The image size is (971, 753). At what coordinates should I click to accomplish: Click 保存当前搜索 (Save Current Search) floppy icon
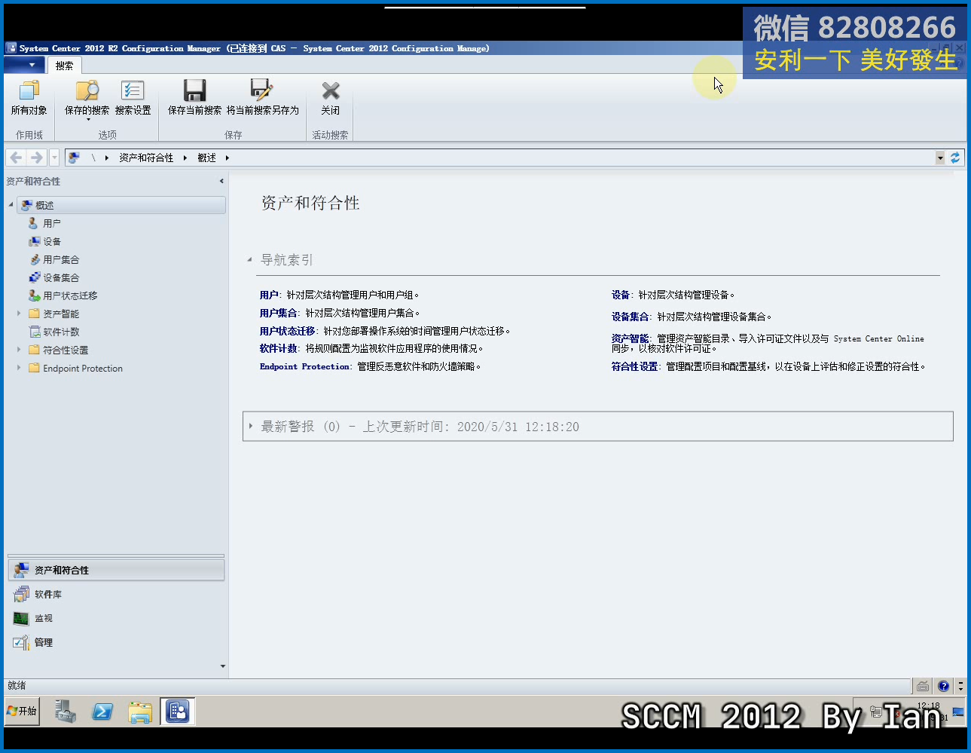[194, 91]
